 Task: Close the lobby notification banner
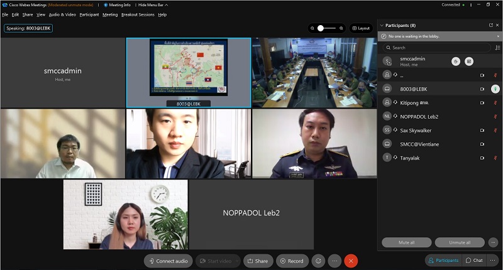pos(497,36)
